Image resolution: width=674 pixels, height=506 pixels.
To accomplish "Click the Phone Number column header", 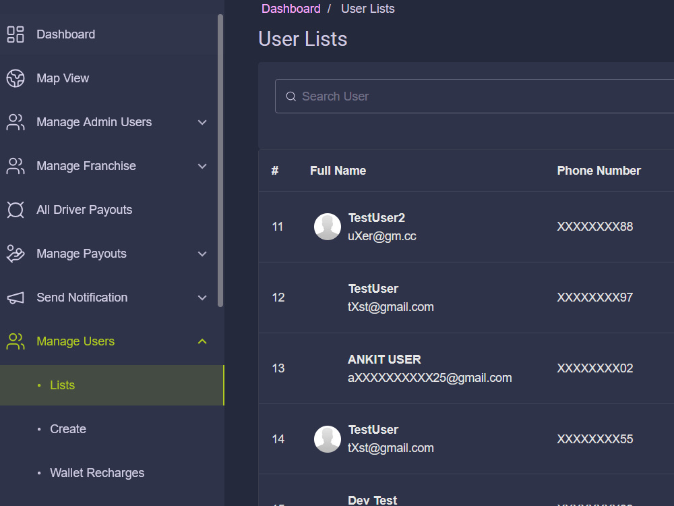I will click(x=599, y=171).
